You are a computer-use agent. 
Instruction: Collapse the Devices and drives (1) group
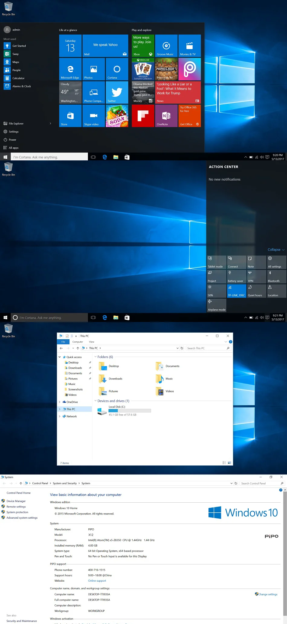pyautogui.click(x=95, y=401)
